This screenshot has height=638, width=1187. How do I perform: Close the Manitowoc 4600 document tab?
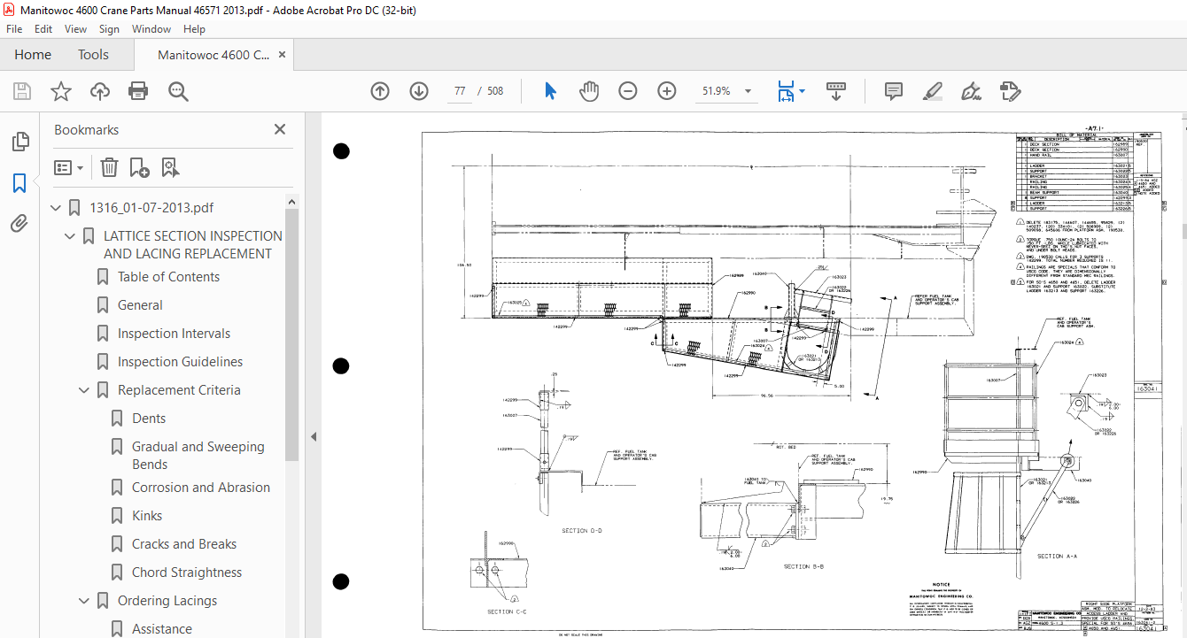283,55
